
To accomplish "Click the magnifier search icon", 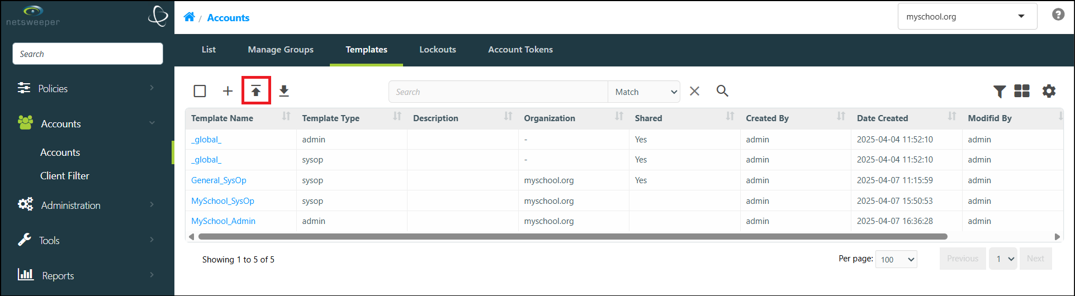I will pyautogui.click(x=722, y=91).
